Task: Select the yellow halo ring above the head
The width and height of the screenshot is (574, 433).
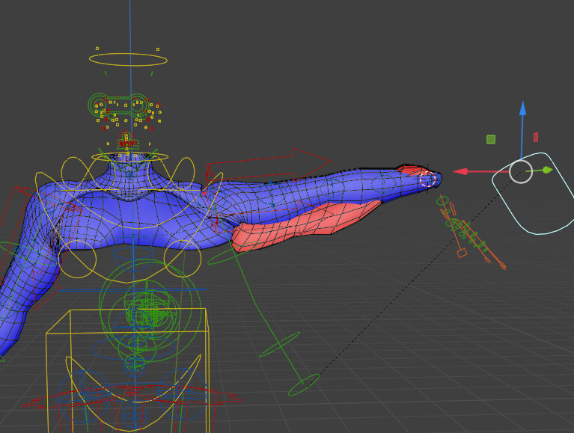Action: 128,60
